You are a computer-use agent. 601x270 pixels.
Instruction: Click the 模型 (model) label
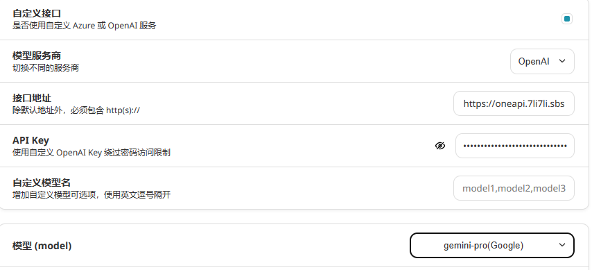[x=42, y=246]
